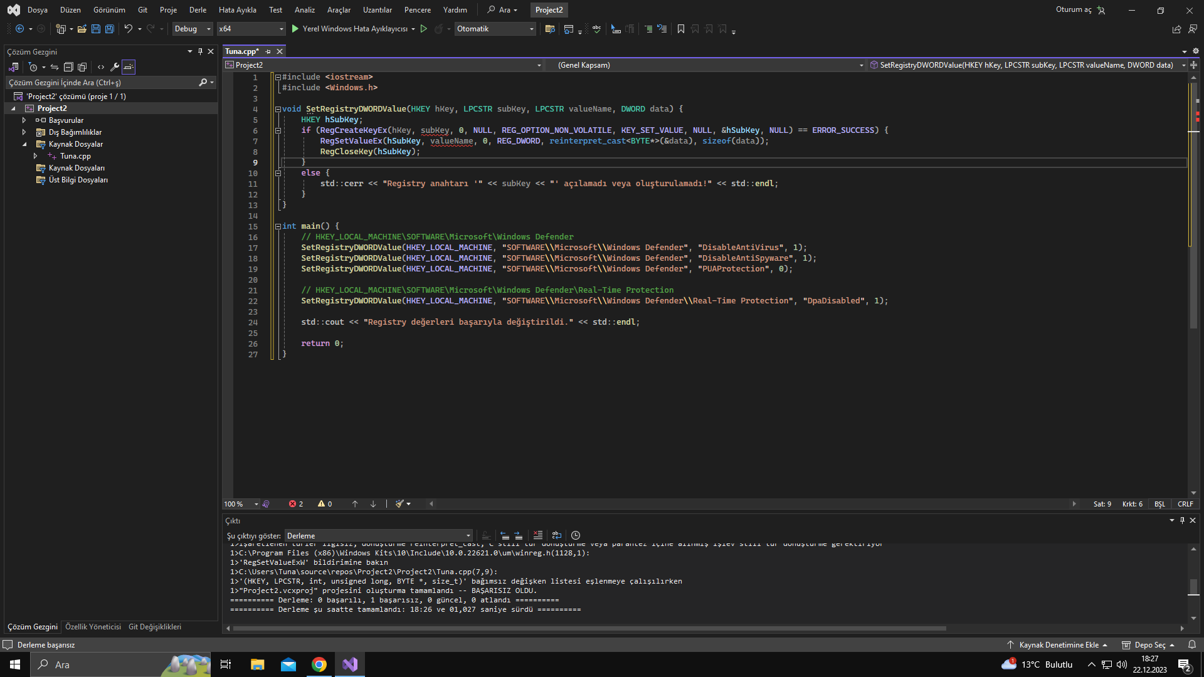Open the Derleme output source dropdown
The width and height of the screenshot is (1204, 677).
pyautogui.click(x=379, y=536)
